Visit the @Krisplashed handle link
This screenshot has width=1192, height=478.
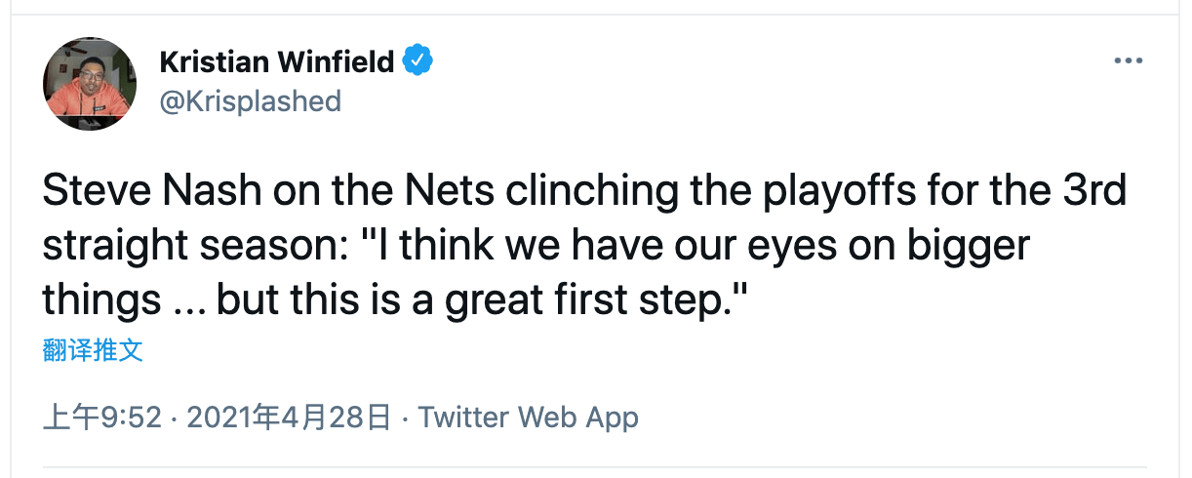point(250,101)
